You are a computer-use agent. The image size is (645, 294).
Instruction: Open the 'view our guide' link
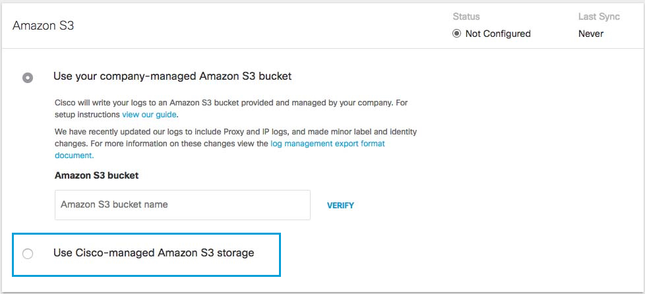149,115
